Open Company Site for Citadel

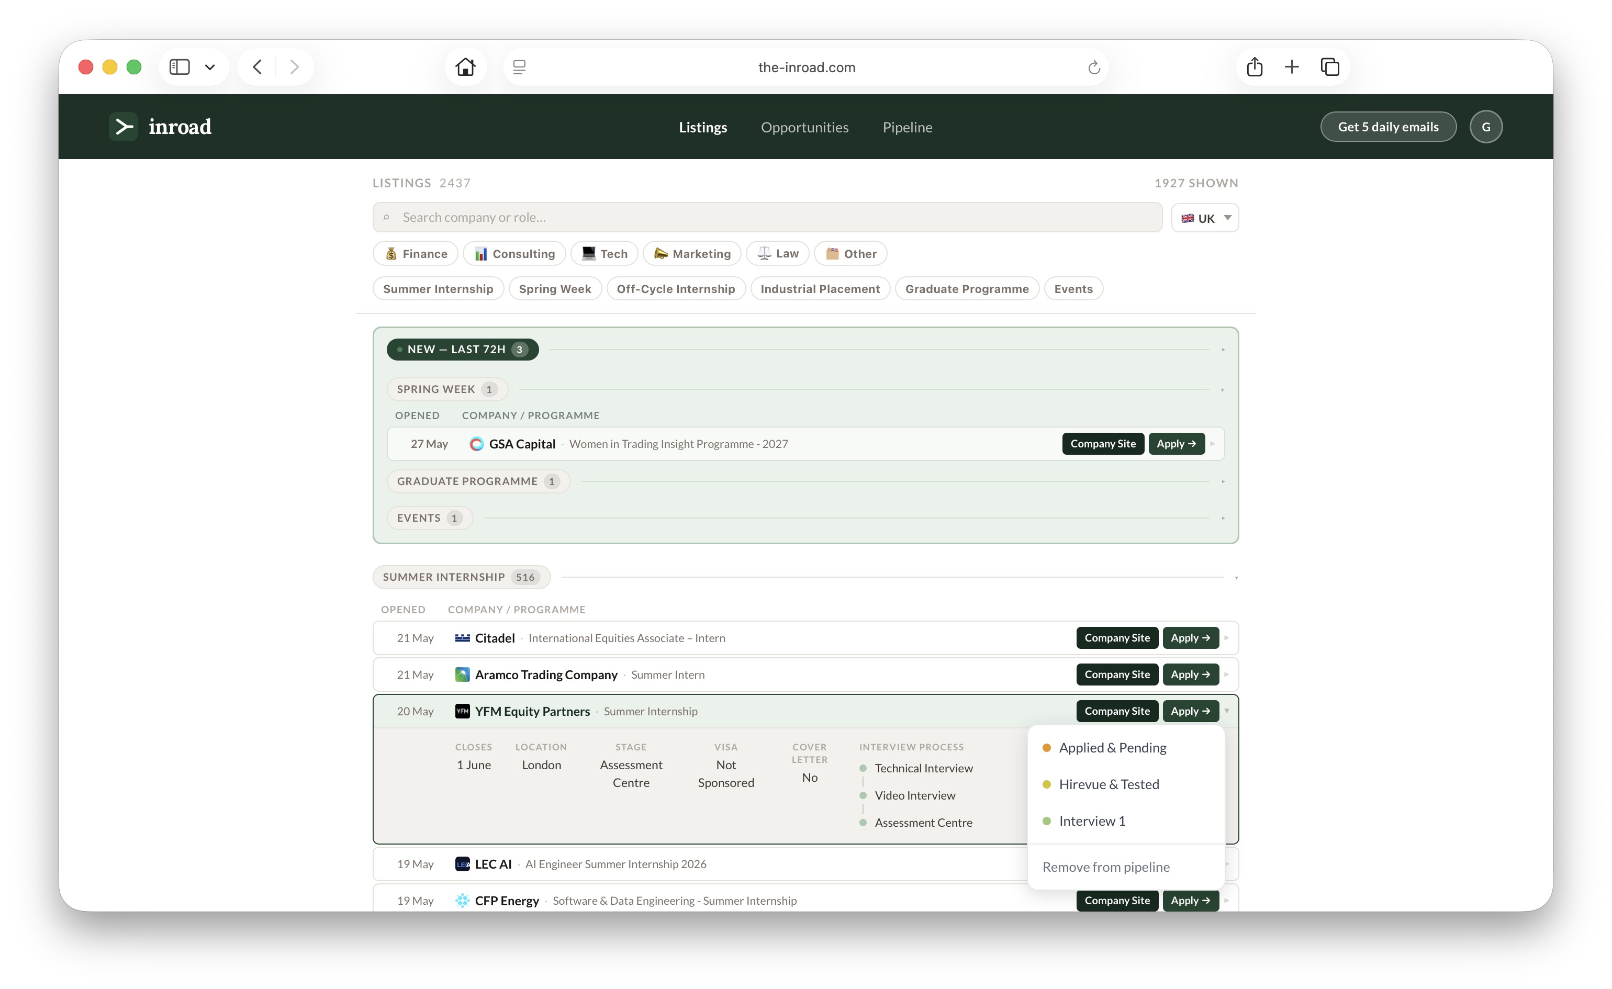click(x=1117, y=638)
